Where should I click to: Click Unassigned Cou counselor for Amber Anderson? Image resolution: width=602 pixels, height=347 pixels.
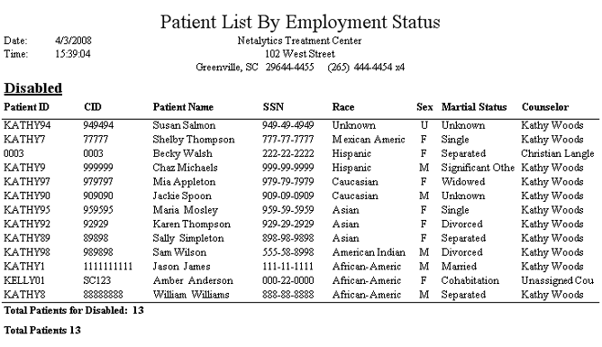tap(558, 280)
